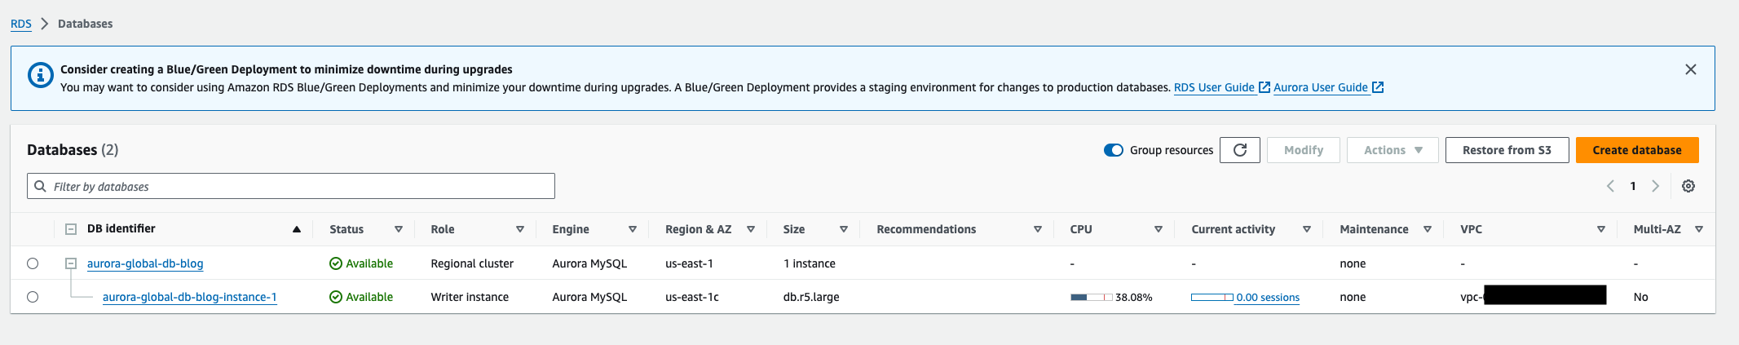Click the Engine column sort icon
1739x345 pixels.
tap(633, 229)
